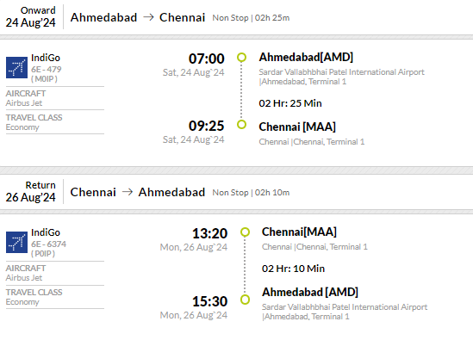Viewport: 473px width, 340px height.
Task: Click the green circle beside 09:25 arrival
Action: [241, 124]
